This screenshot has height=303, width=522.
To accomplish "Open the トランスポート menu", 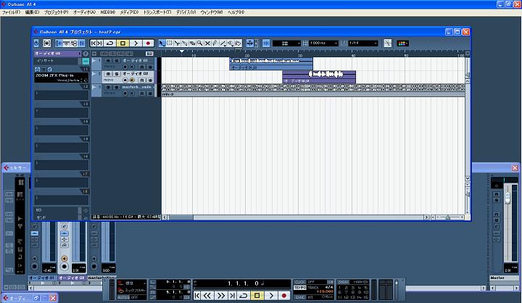I will [x=157, y=12].
